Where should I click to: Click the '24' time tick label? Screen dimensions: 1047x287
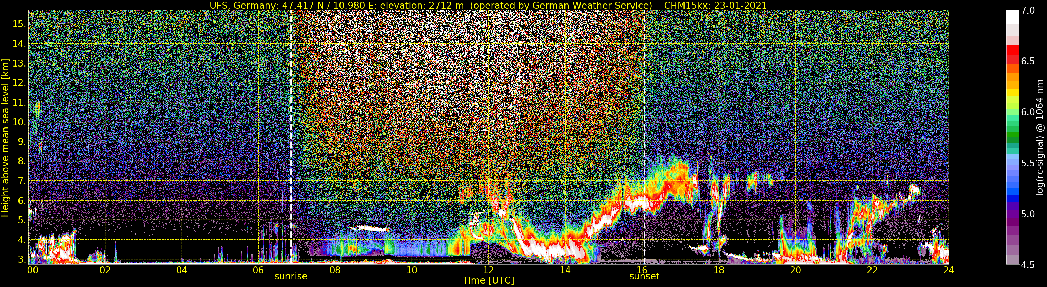pyautogui.click(x=949, y=270)
